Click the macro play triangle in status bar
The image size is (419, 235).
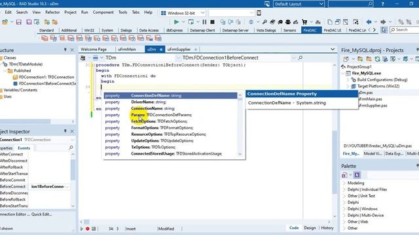pos(81,228)
